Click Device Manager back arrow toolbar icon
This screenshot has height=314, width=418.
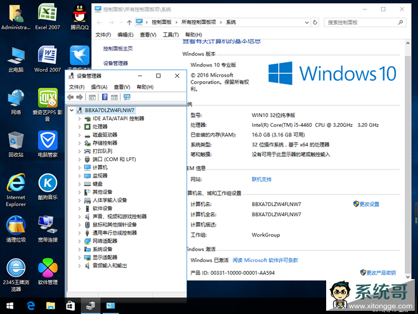pyautogui.click(x=70, y=97)
